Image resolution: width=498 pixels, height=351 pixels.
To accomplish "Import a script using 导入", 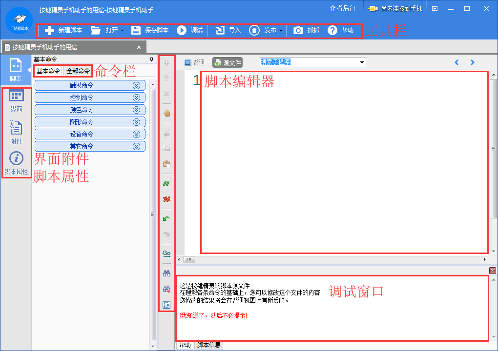I will coord(228,30).
